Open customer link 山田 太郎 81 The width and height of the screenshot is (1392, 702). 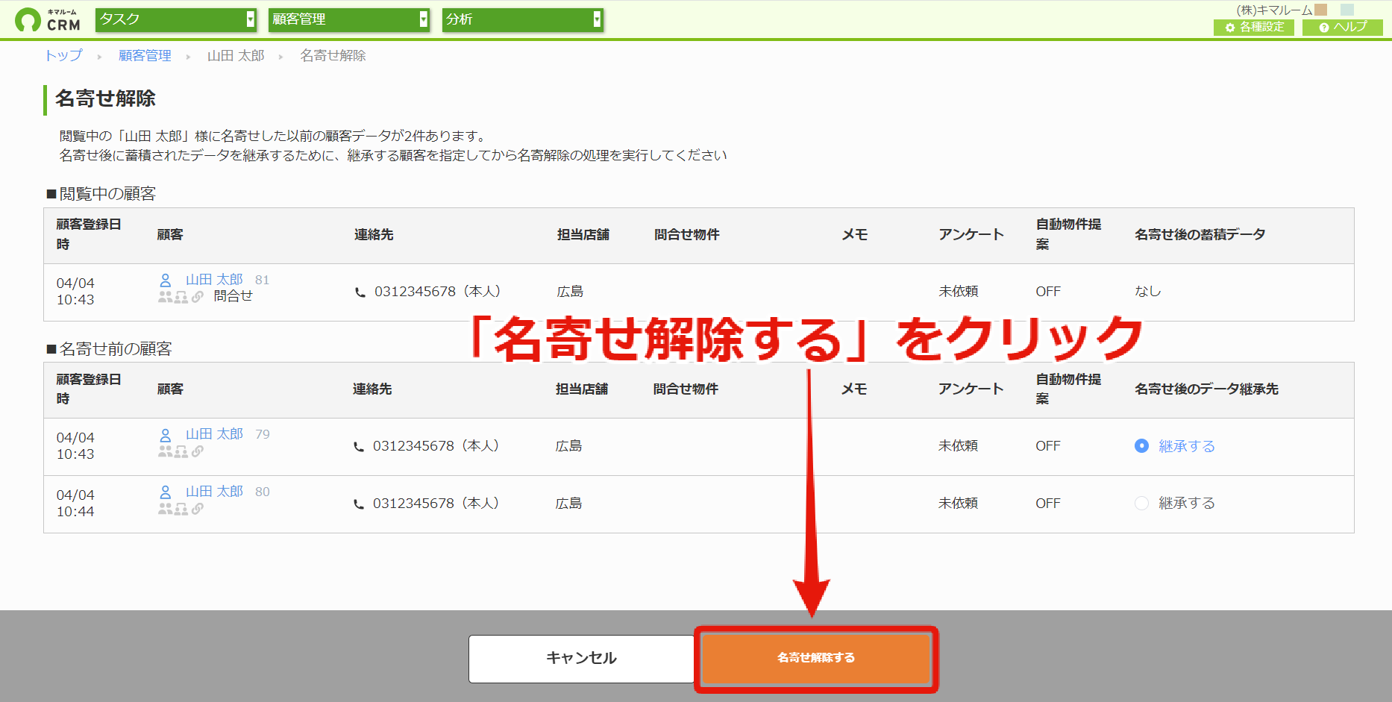click(x=214, y=279)
